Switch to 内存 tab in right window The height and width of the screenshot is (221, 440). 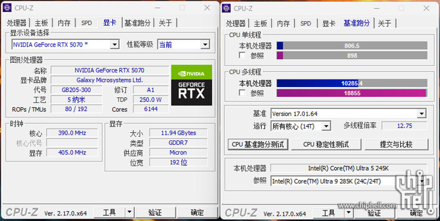283,23
